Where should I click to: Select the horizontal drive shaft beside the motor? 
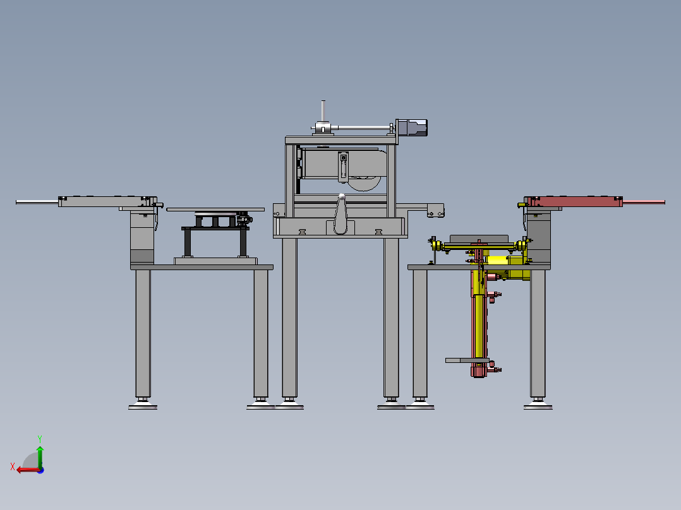(x=364, y=127)
